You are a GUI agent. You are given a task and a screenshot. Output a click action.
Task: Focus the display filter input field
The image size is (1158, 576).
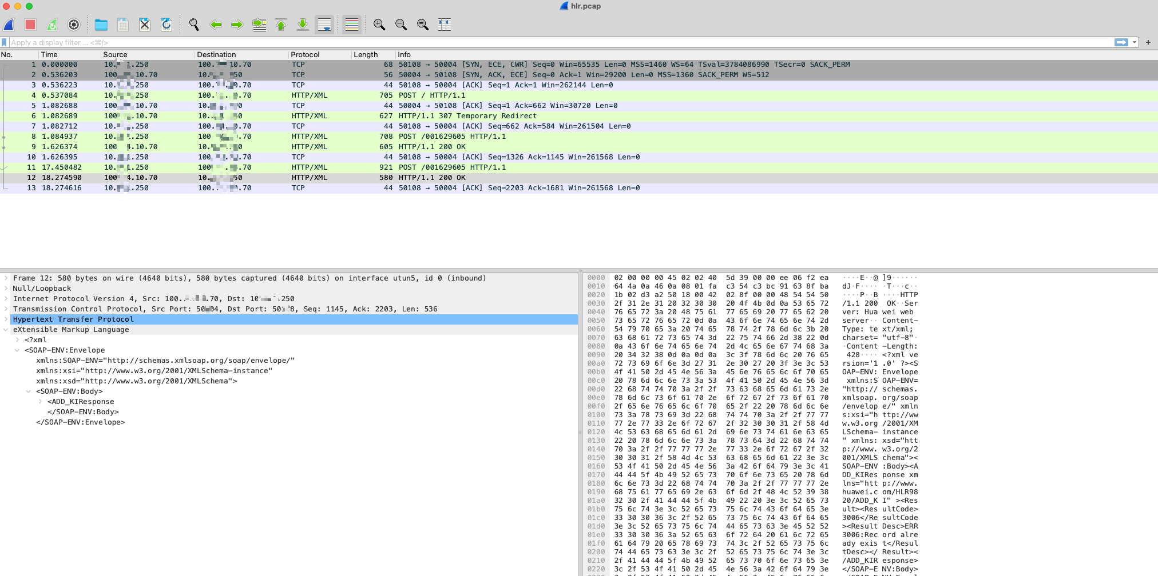point(561,42)
